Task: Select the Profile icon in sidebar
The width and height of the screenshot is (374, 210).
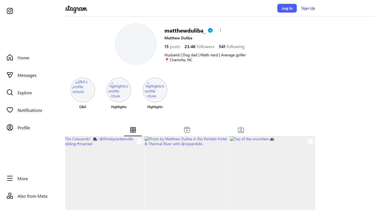Action: coord(10,128)
